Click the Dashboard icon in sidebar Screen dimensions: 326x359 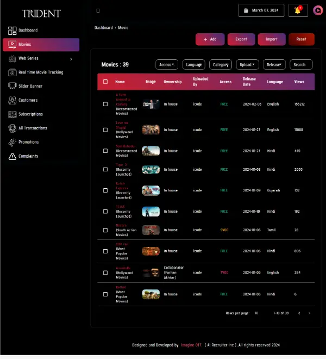click(12, 30)
